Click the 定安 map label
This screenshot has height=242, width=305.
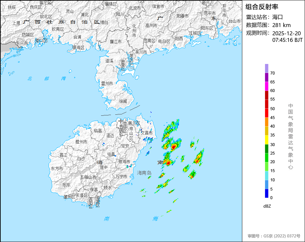125,146
